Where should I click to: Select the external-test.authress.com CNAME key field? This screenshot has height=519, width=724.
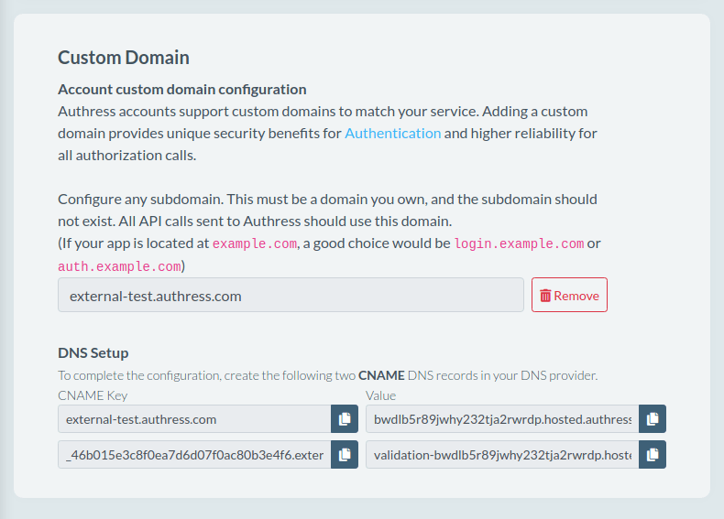click(194, 419)
